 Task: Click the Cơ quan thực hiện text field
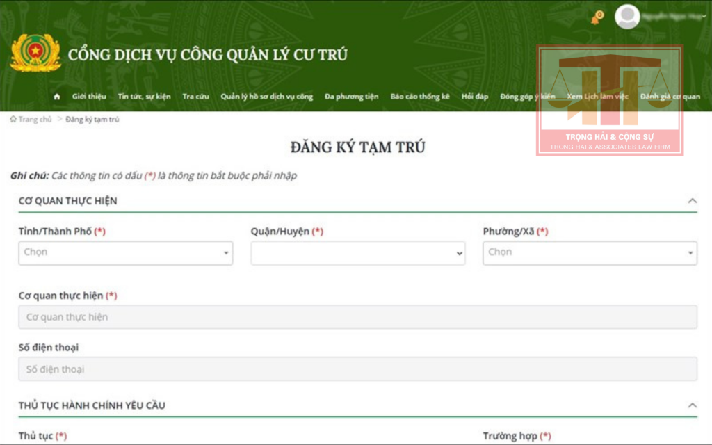coord(357,317)
